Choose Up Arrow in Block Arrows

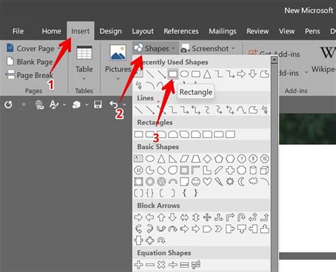[x=162, y=217]
